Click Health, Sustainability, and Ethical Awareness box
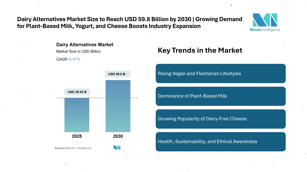The width and height of the screenshot is (307, 172). (x=221, y=141)
